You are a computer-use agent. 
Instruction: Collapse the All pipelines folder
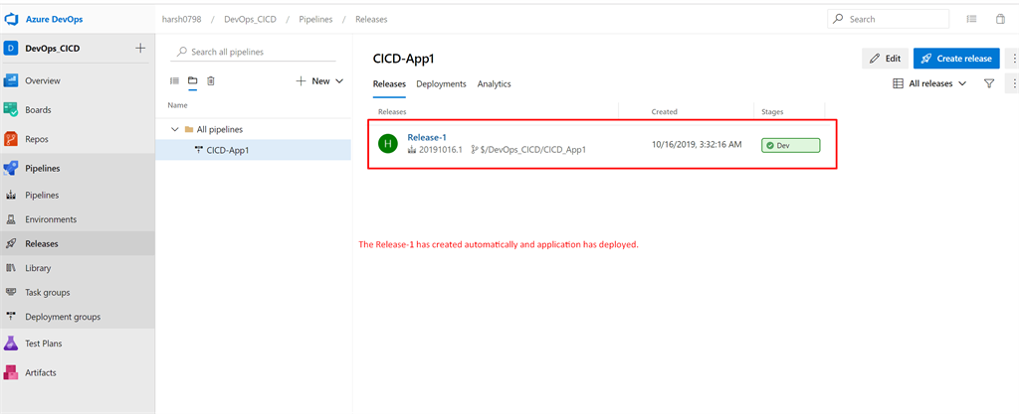coord(174,129)
